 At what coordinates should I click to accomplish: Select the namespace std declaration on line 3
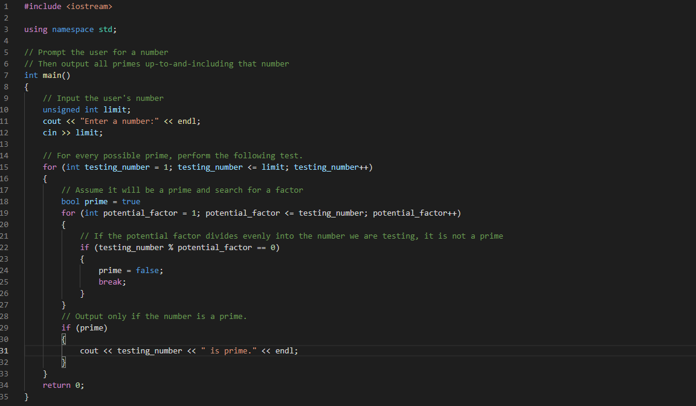click(x=69, y=29)
